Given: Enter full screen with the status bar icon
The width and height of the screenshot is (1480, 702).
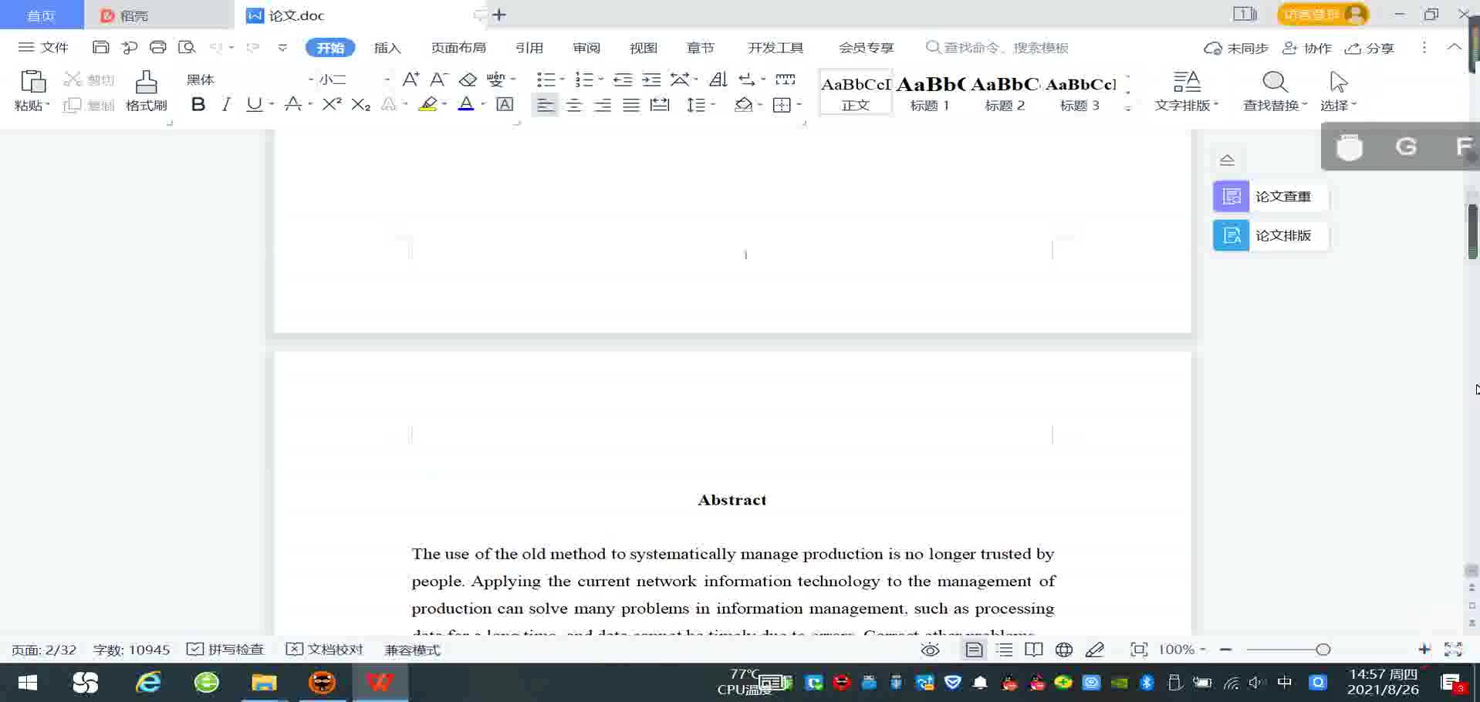Looking at the screenshot, I should [1453, 650].
